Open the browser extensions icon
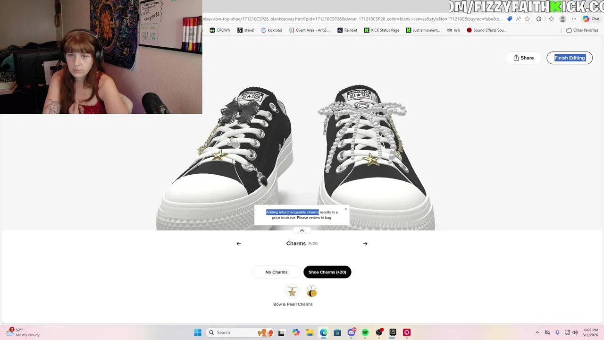604x340 pixels. 539,19
